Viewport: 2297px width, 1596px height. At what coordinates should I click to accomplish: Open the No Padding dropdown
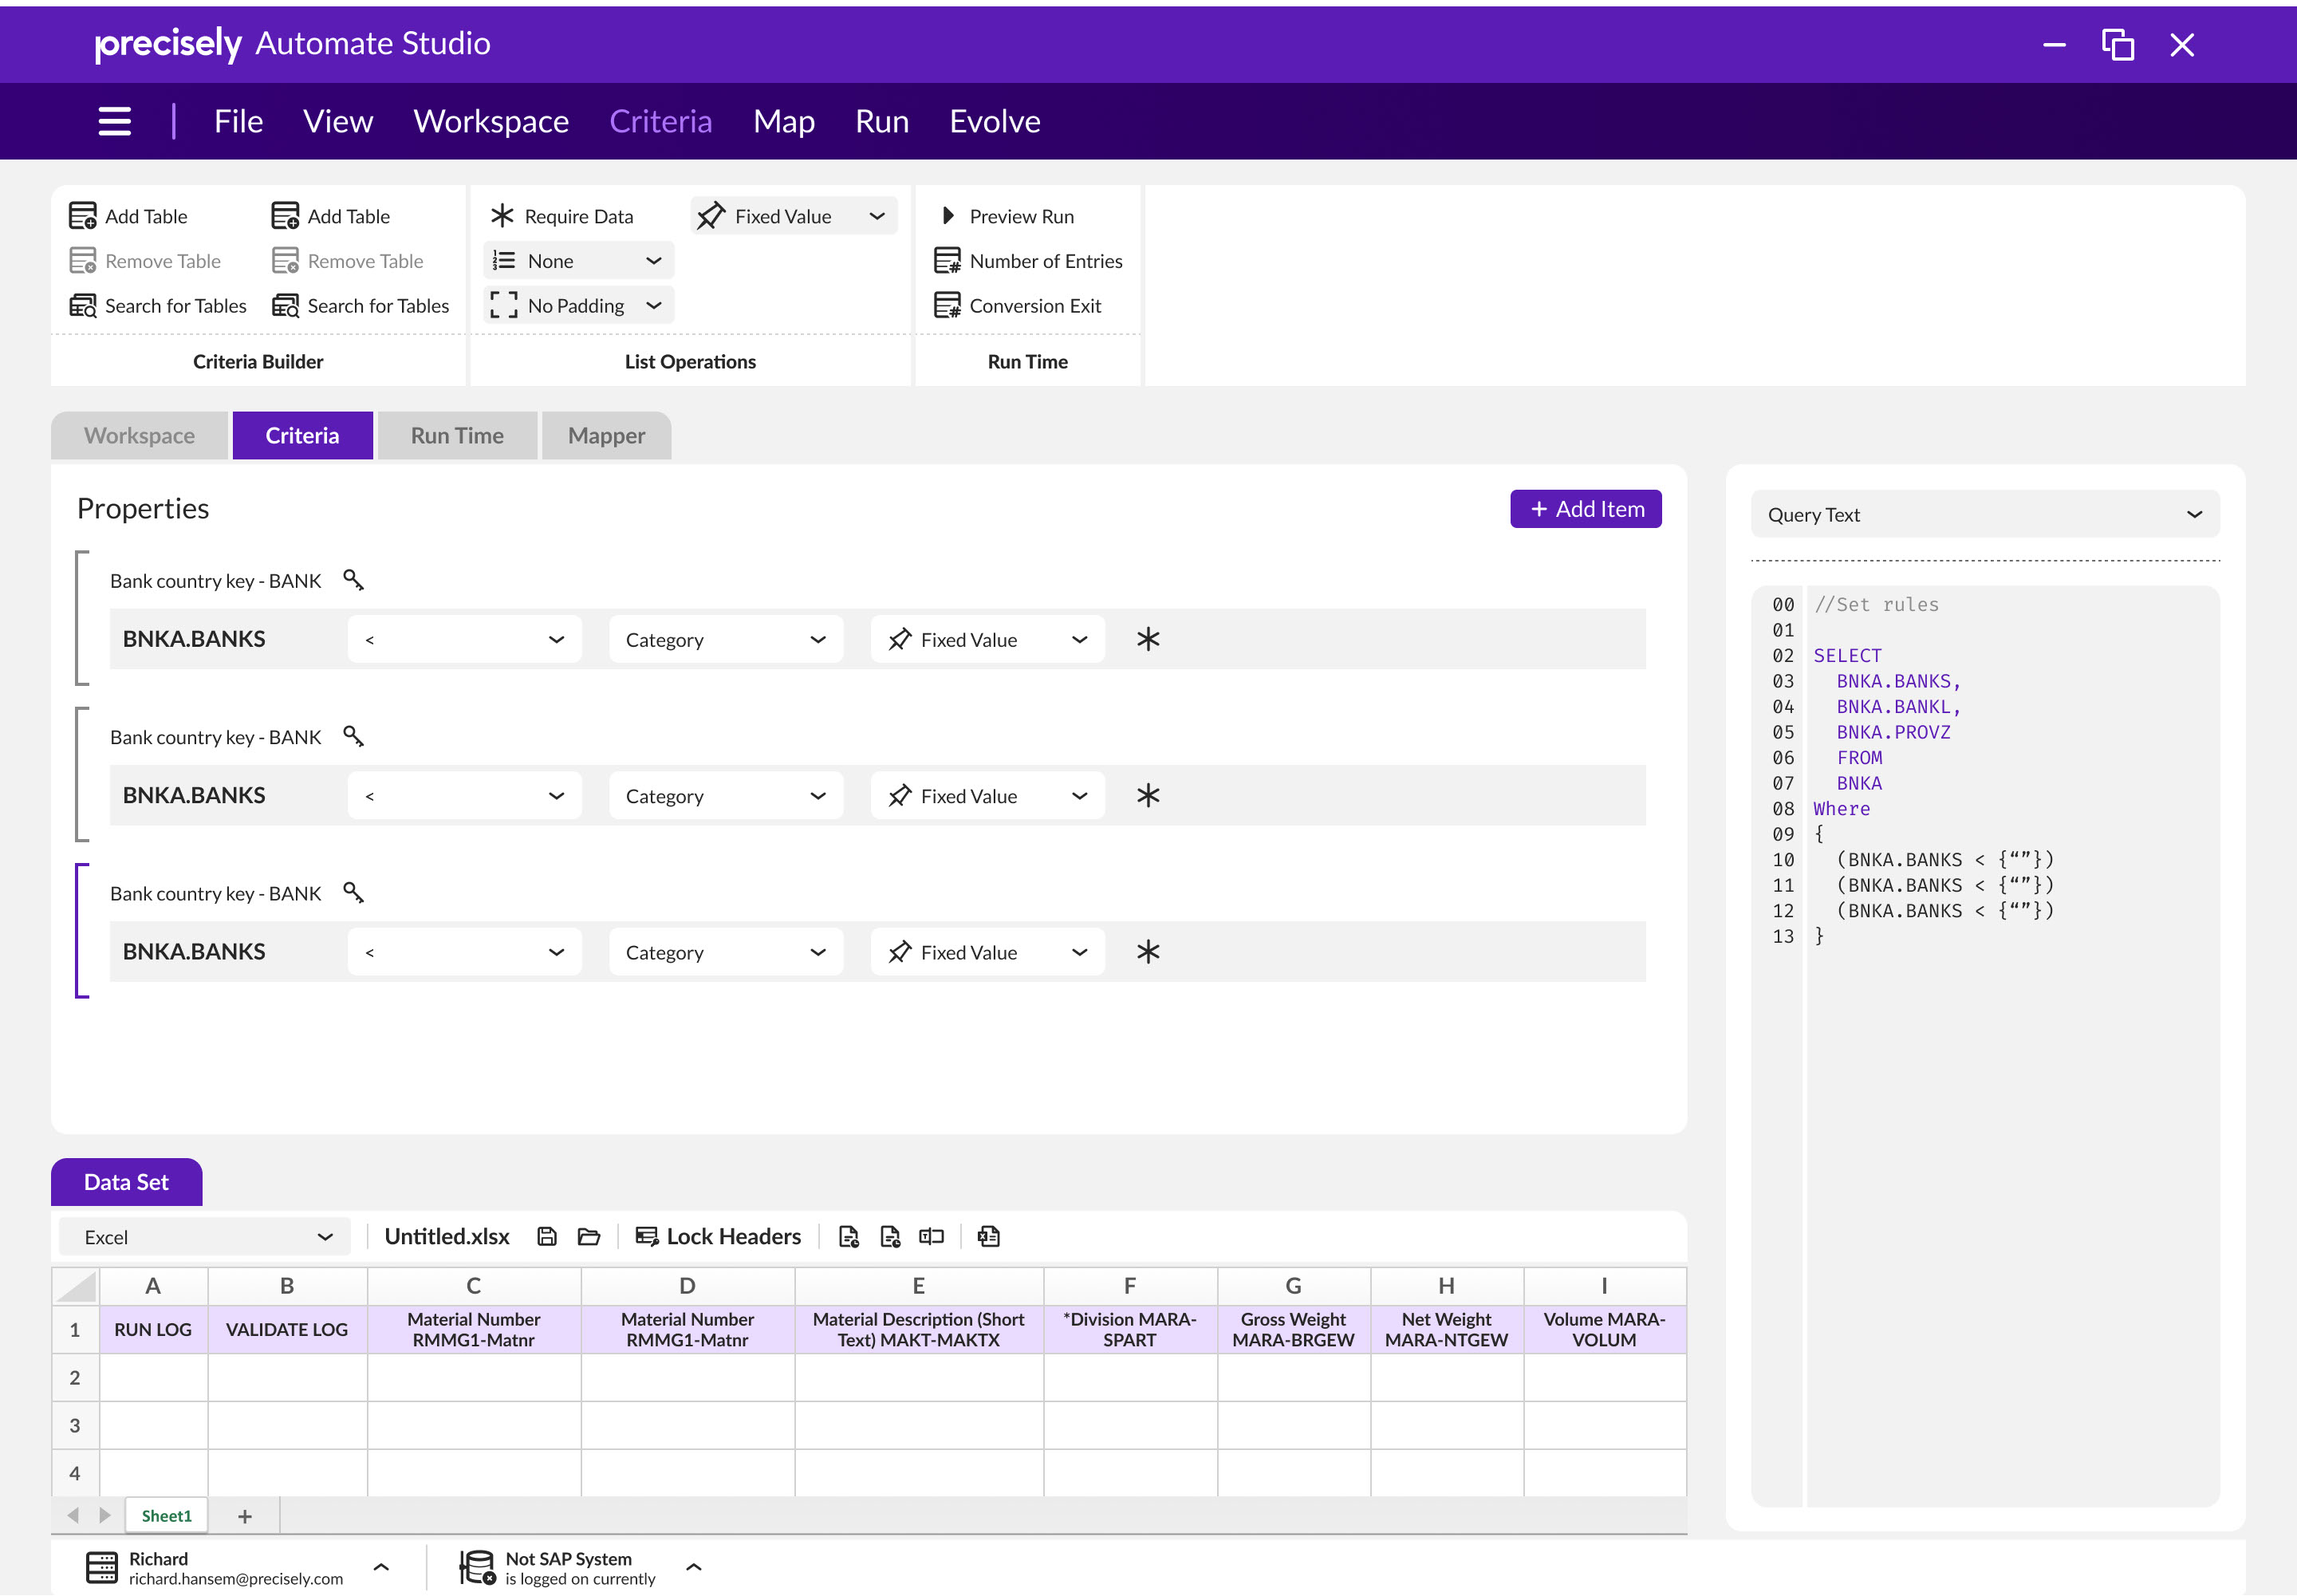(579, 305)
